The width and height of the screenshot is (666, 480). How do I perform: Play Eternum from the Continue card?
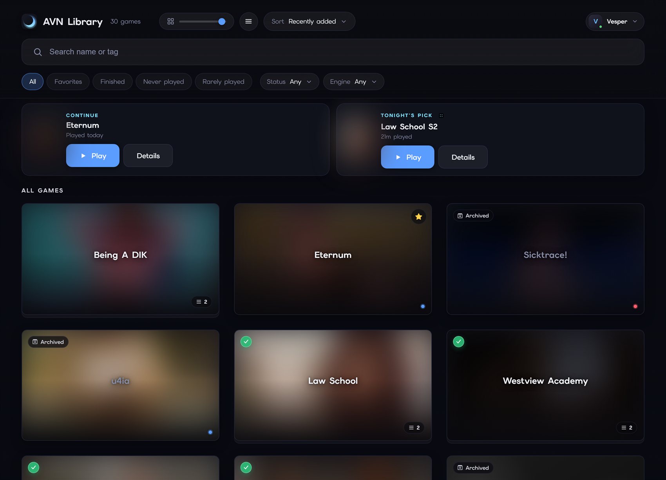pyautogui.click(x=93, y=156)
